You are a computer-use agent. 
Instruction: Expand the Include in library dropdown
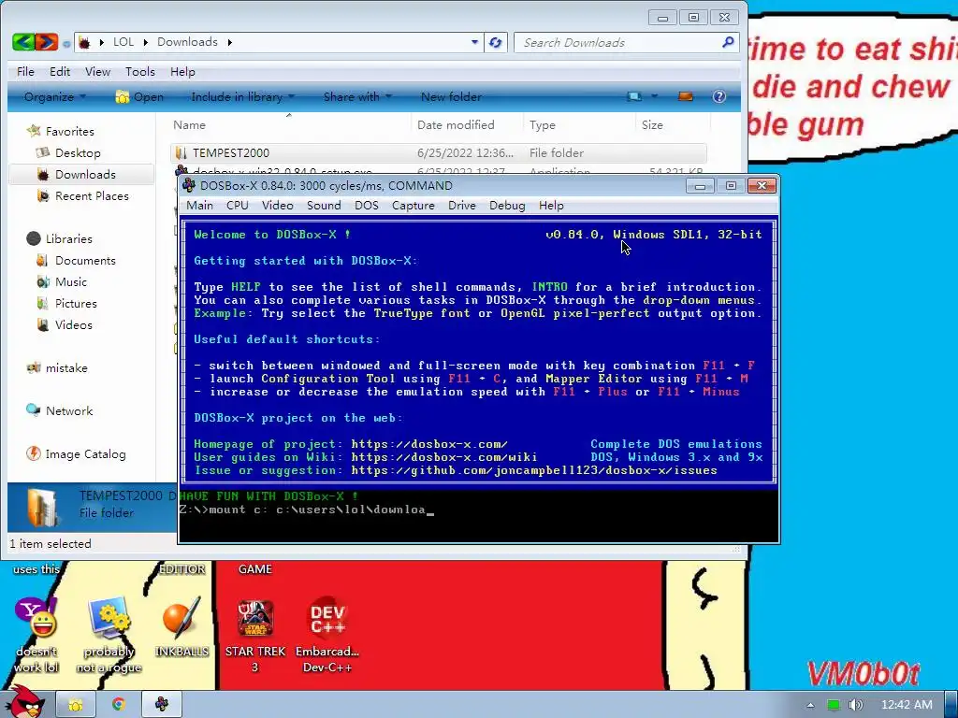click(242, 96)
